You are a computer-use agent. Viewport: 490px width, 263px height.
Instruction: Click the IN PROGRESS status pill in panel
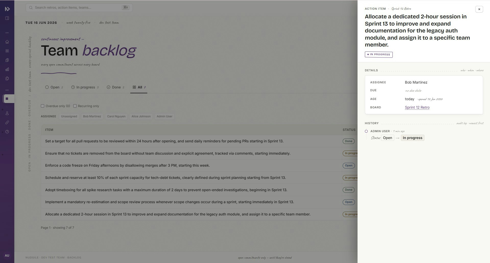(379, 54)
